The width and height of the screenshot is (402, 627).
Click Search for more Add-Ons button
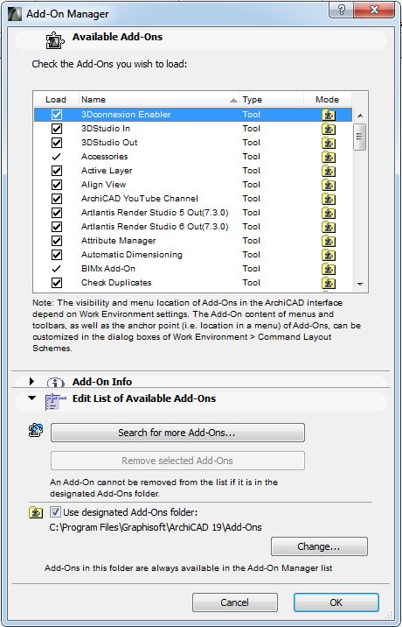click(x=177, y=433)
